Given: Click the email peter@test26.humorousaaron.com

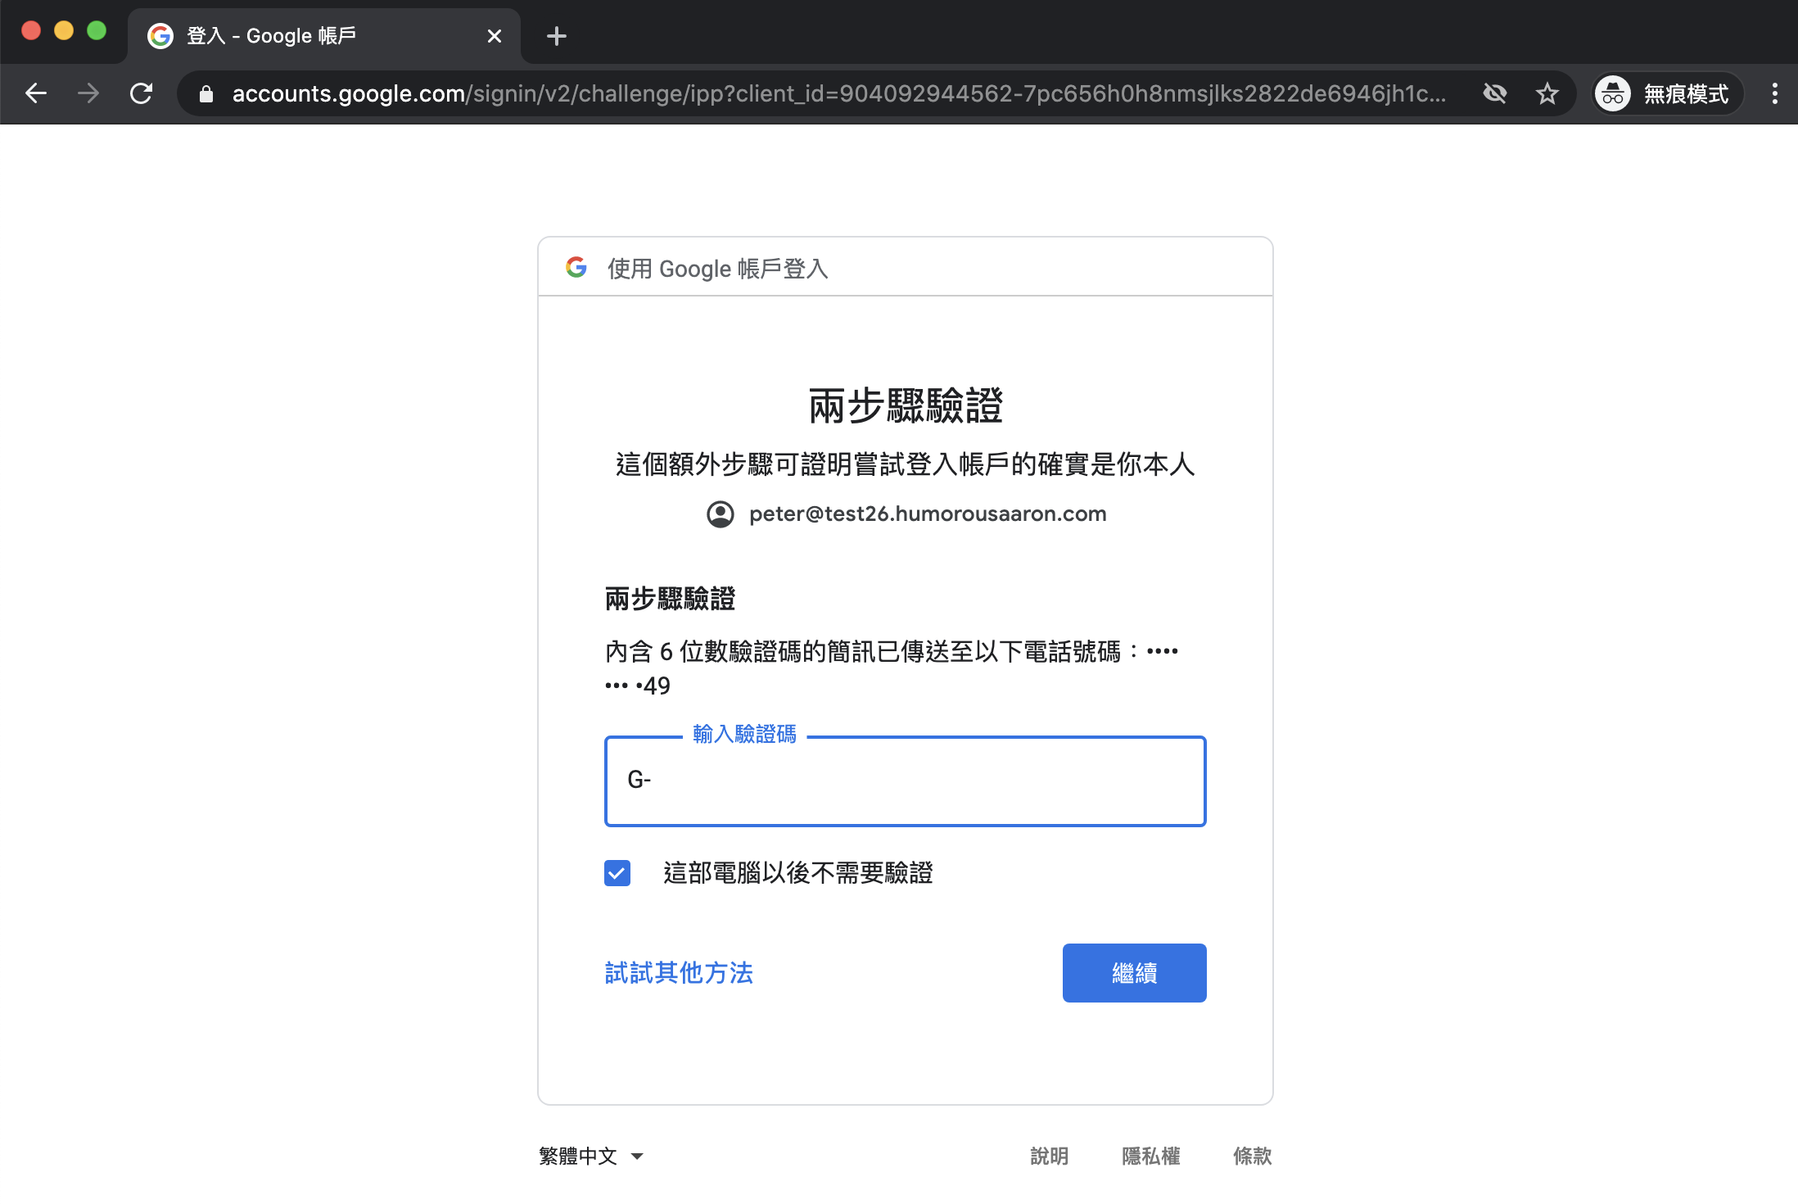Looking at the screenshot, I should [x=928, y=514].
